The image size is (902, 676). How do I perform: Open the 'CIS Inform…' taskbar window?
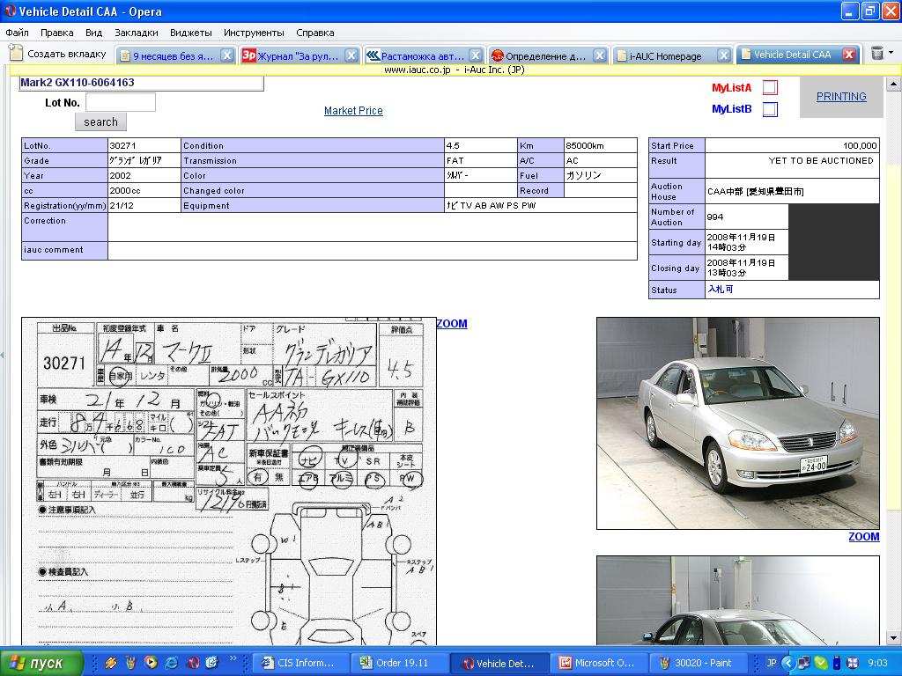point(301,663)
